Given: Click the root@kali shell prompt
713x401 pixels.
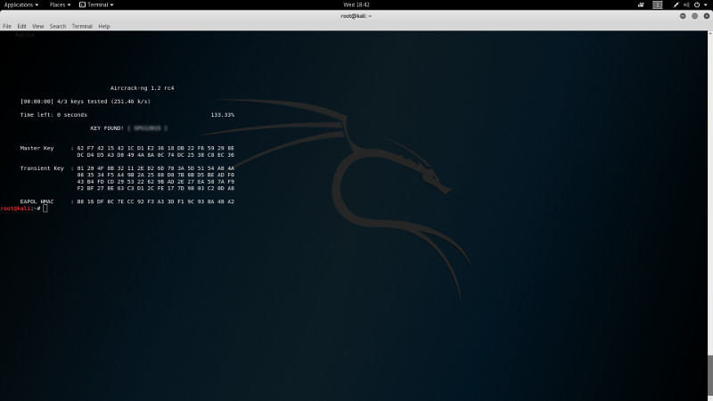Looking at the screenshot, I should coord(20,209).
